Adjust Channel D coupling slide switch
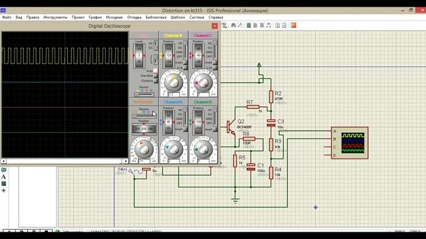The image size is (426, 239). click(x=215, y=117)
